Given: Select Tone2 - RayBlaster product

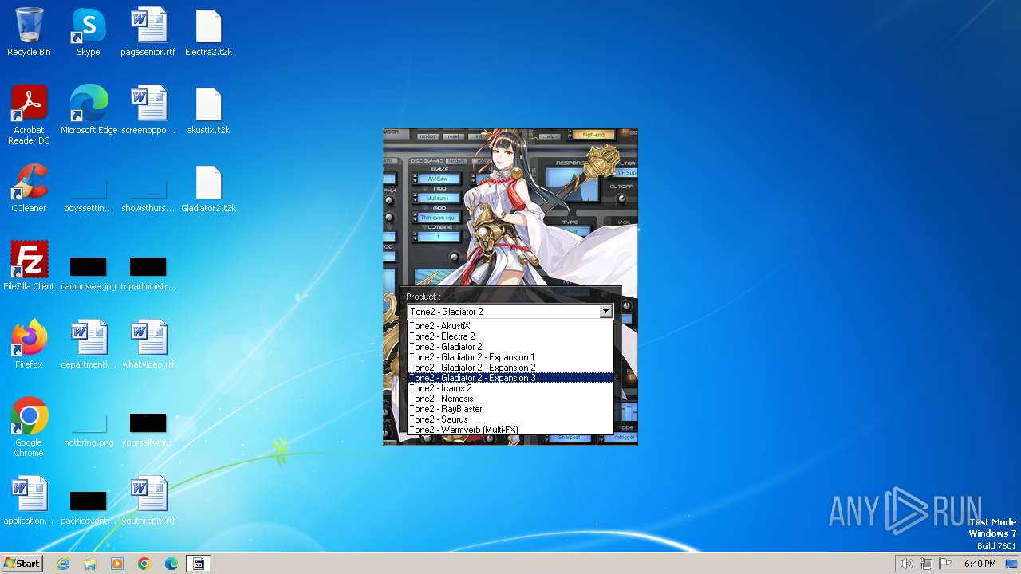Looking at the screenshot, I should [510, 409].
